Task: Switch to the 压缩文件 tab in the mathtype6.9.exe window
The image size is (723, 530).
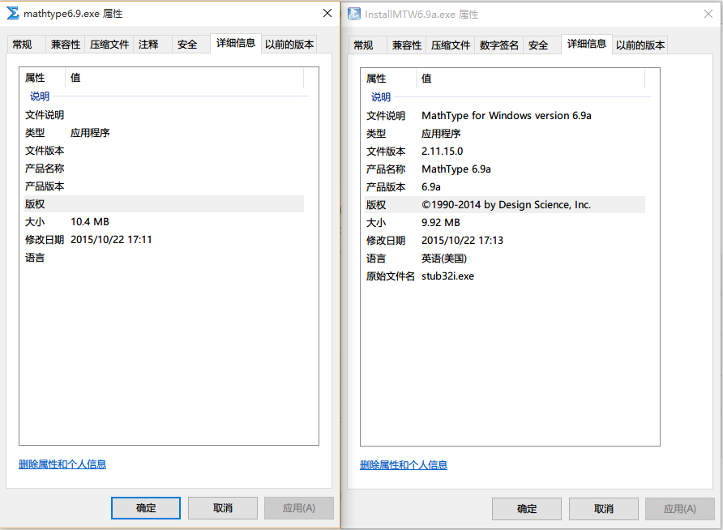Action: pos(109,45)
